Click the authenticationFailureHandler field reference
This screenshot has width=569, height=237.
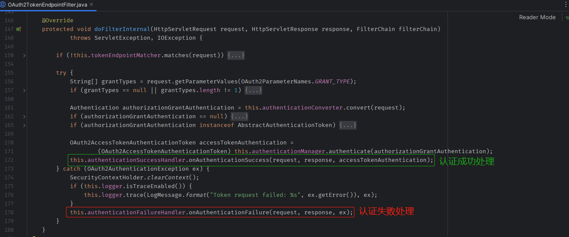136,213
